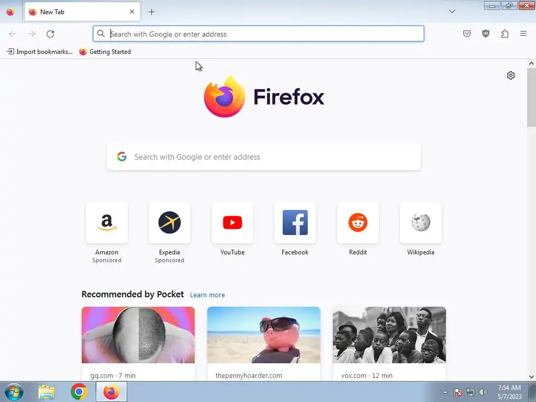
Task: Open the Save to Pocket button
Action: tap(466, 33)
